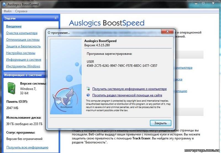
Task: Open the Справка menu
Action: coord(21,11)
